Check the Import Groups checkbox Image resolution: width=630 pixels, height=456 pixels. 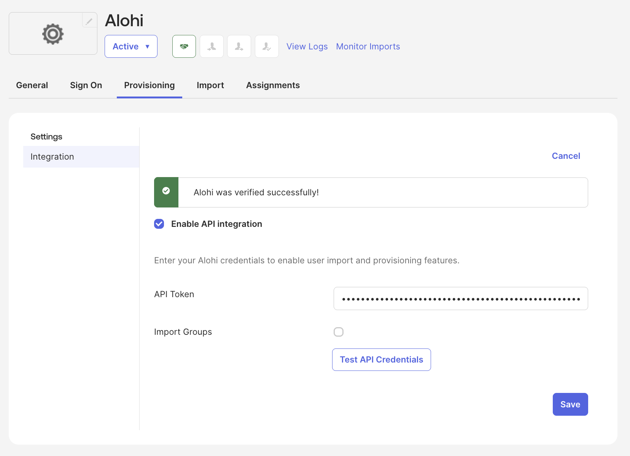[339, 332]
